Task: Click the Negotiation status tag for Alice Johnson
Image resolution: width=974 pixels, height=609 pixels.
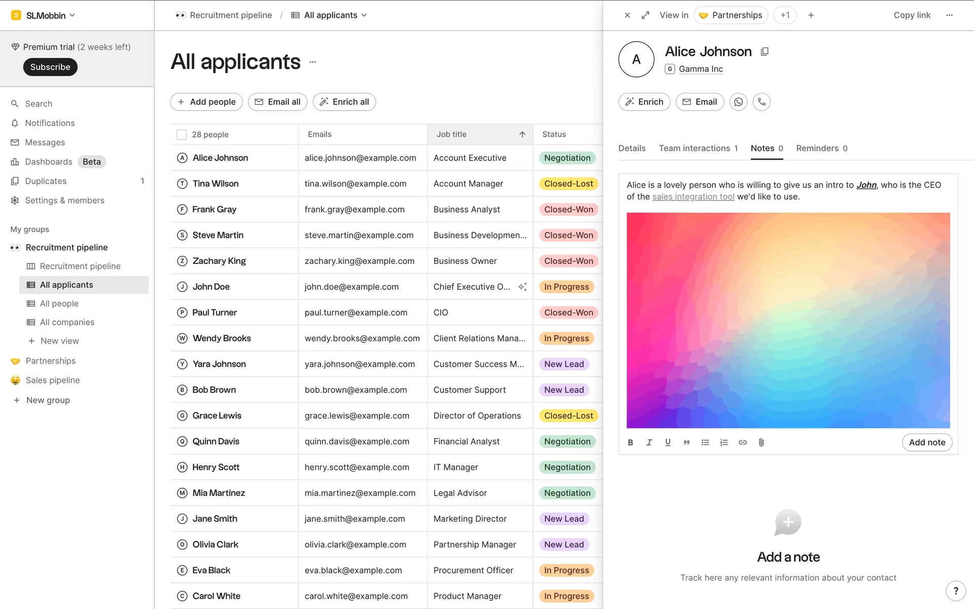Action: tap(567, 158)
